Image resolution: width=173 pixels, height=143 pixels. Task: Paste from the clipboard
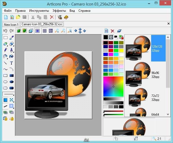pos(45,17)
